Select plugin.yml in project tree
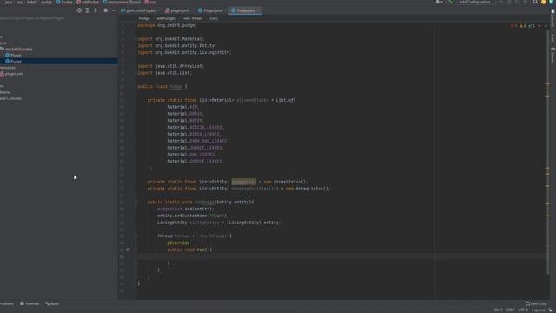Screen dimensions: 556x313 (x=11, y=74)
